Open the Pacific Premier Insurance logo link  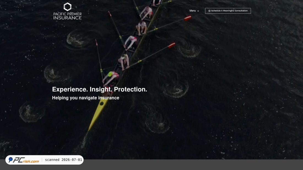point(67,11)
